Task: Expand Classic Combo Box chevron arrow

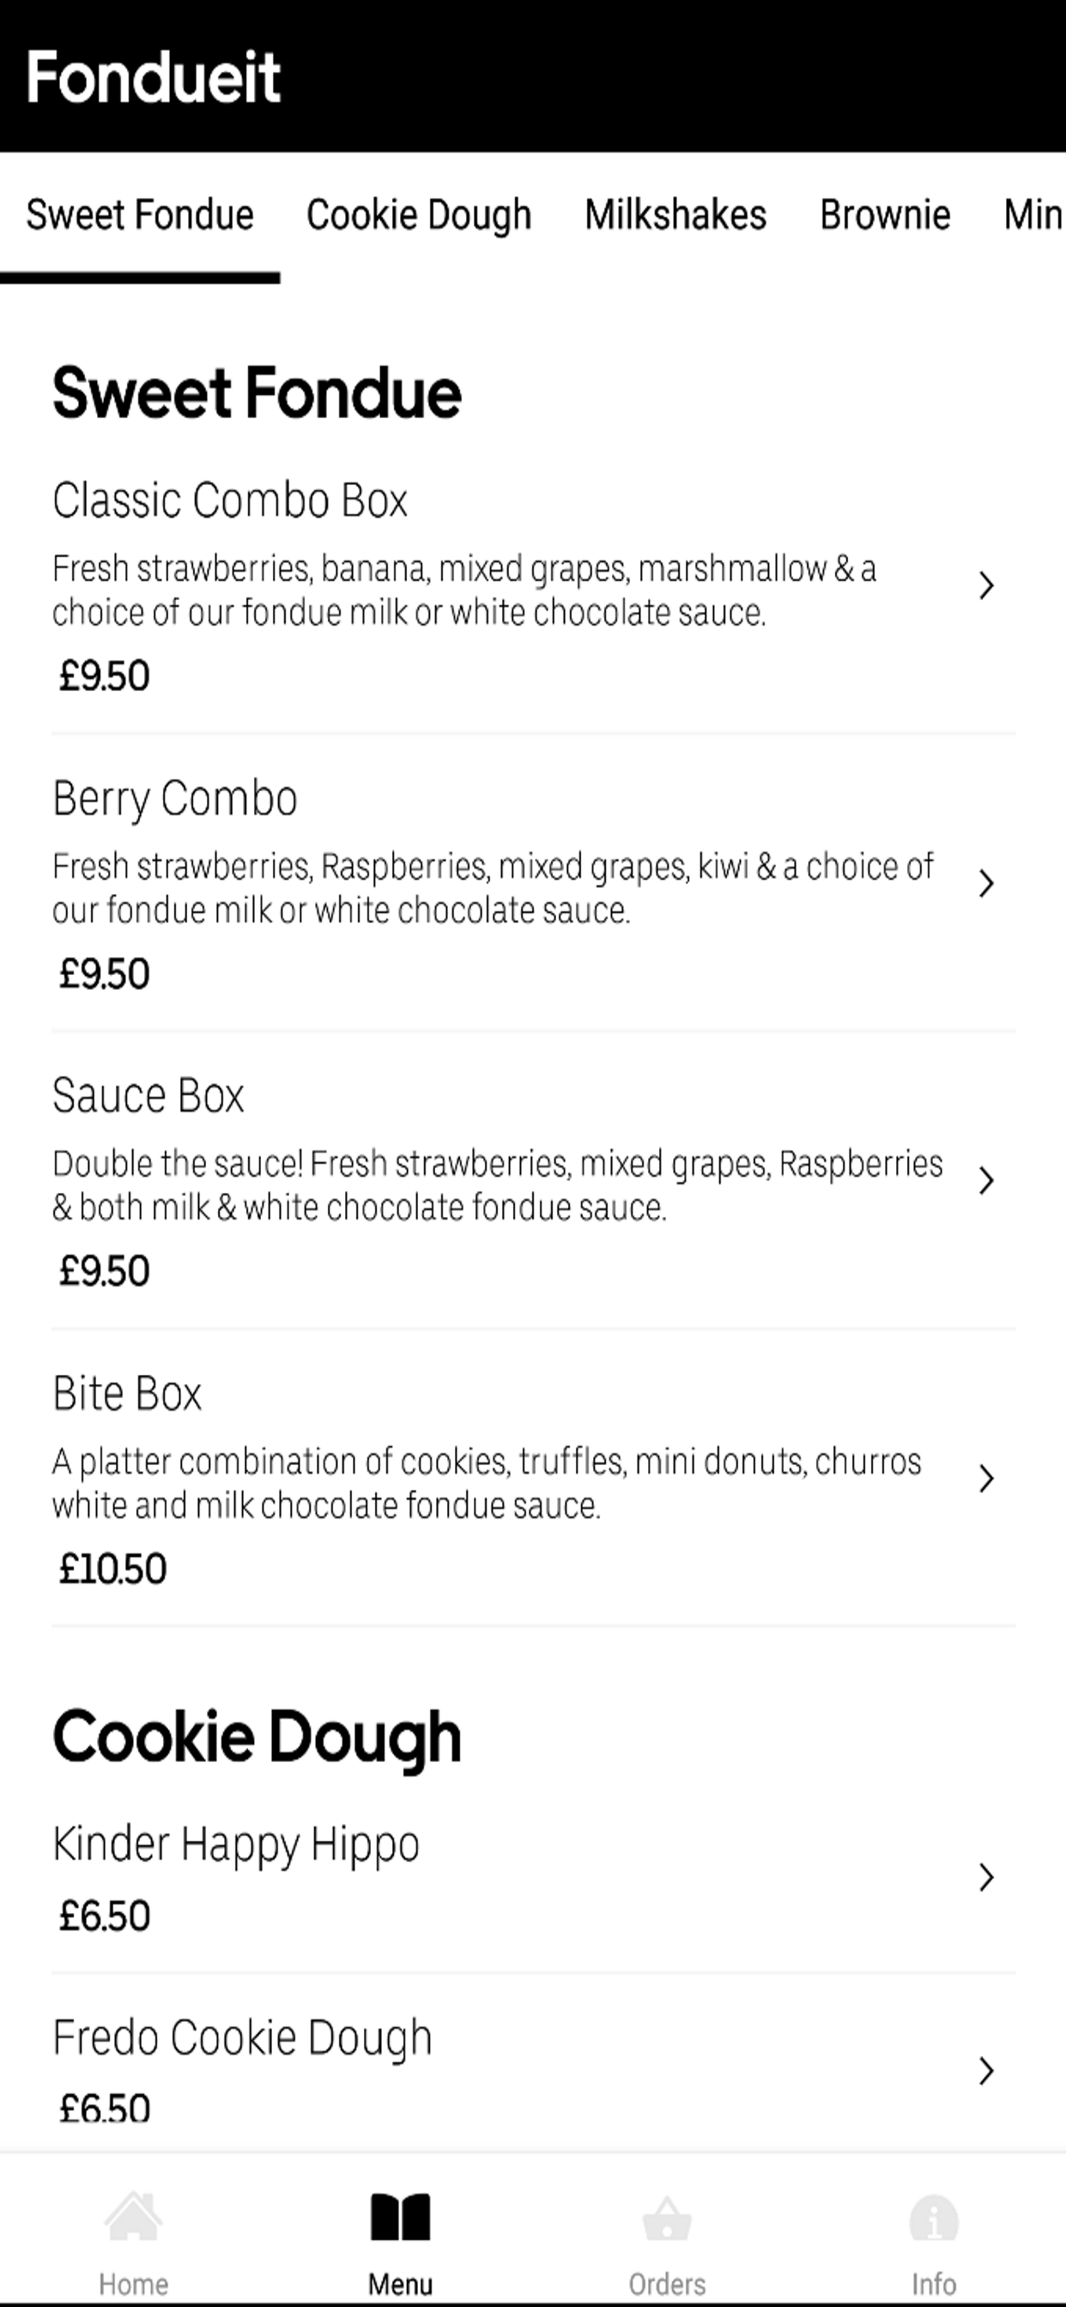Action: (986, 585)
